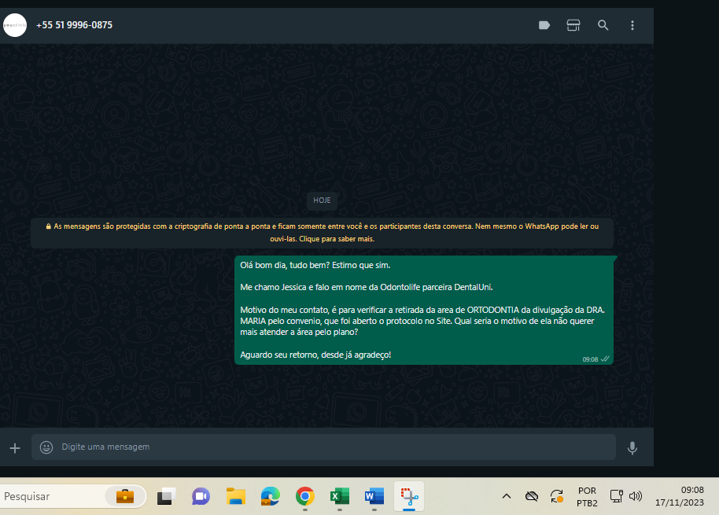This screenshot has width=719, height=515.
Task: Click the sent message from Jessica
Action: point(425,310)
